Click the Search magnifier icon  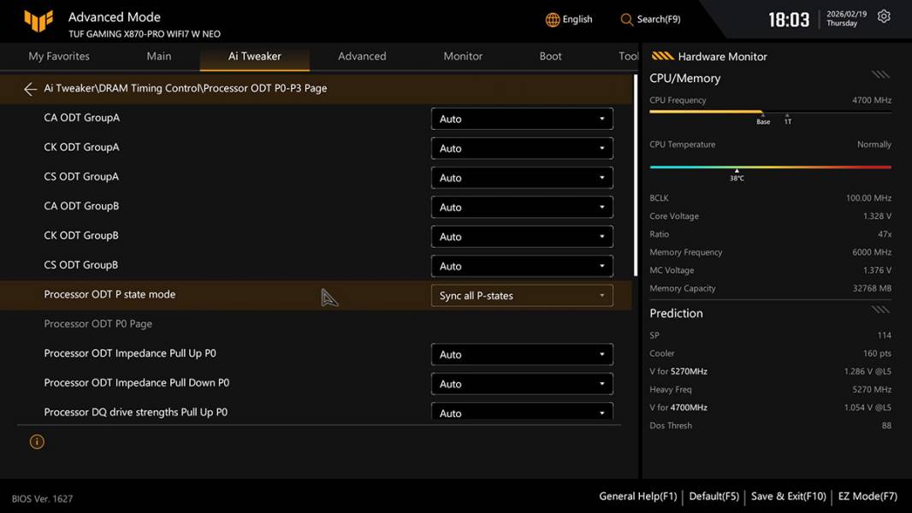627,20
